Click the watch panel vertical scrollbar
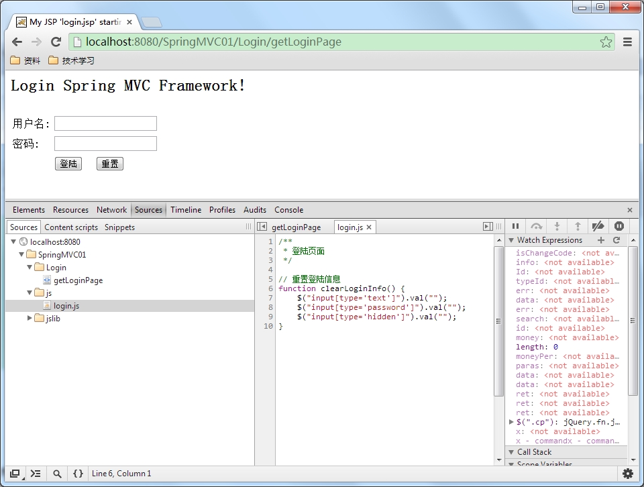 click(x=633, y=320)
